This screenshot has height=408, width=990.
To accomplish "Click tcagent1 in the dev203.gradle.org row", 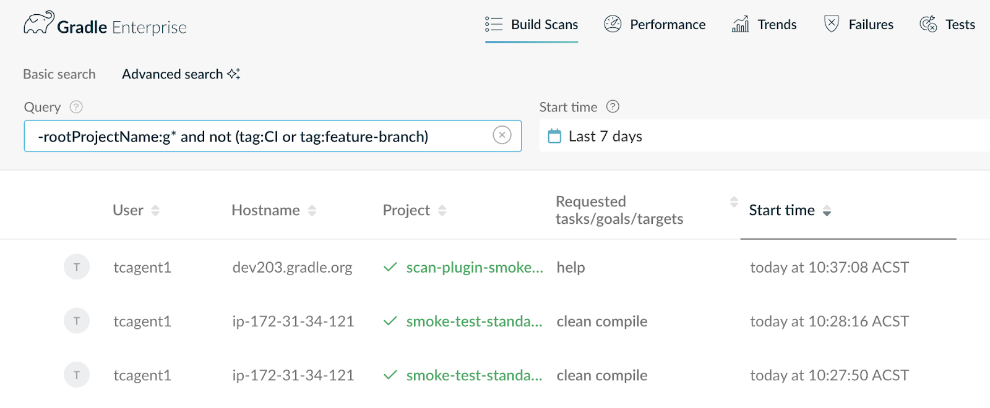I will coord(142,267).
